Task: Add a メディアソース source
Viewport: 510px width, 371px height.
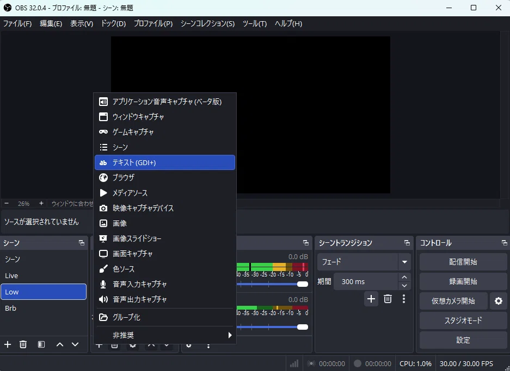Action: 164,193
